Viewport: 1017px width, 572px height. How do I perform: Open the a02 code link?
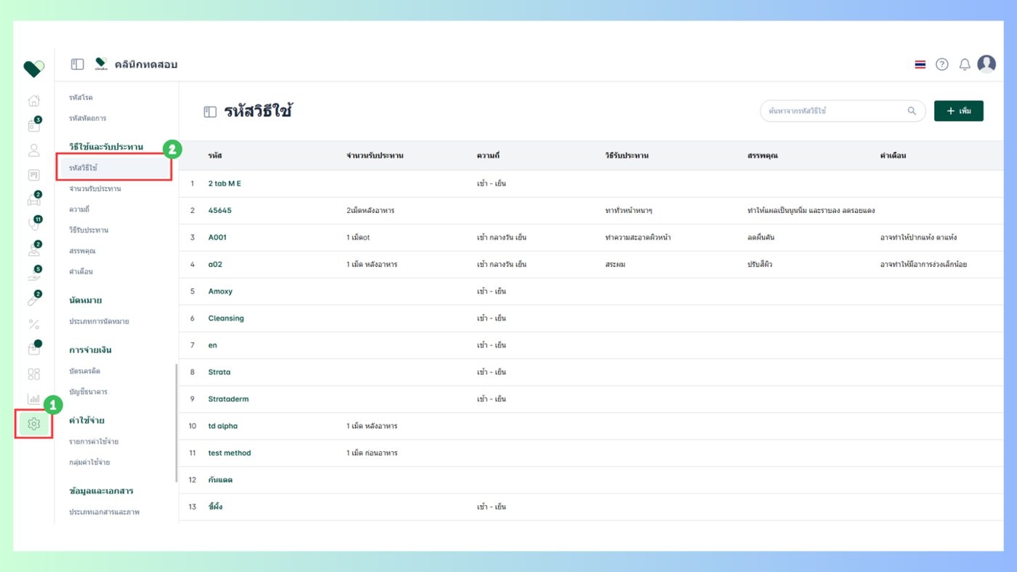pyautogui.click(x=215, y=265)
